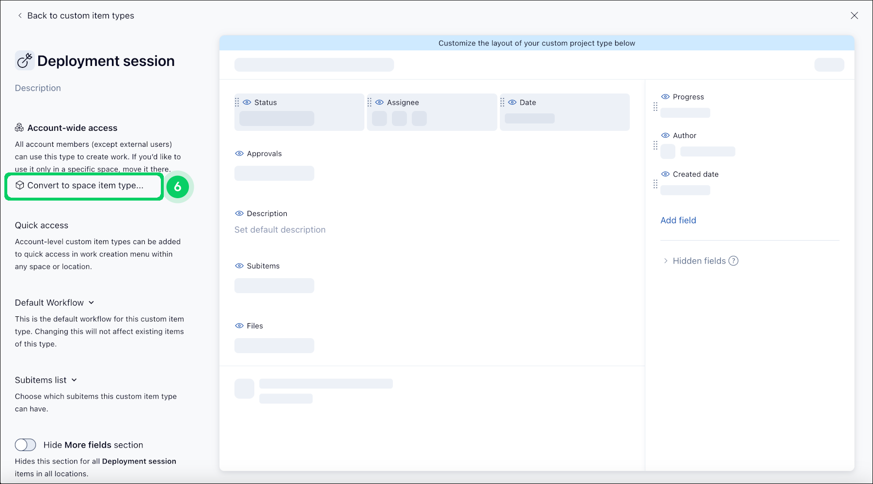Open the Description tab

(38, 88)
